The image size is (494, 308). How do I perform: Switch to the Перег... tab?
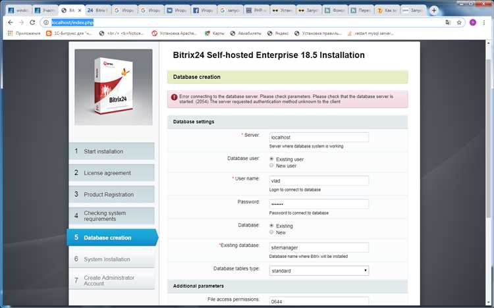[x=361, y=11]
